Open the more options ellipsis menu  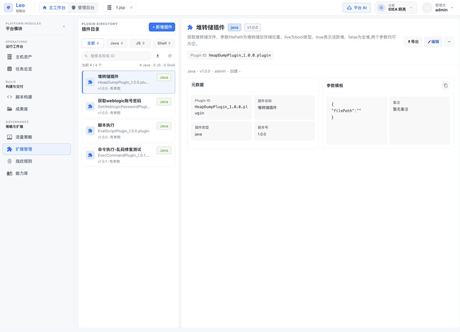[449, 42]
